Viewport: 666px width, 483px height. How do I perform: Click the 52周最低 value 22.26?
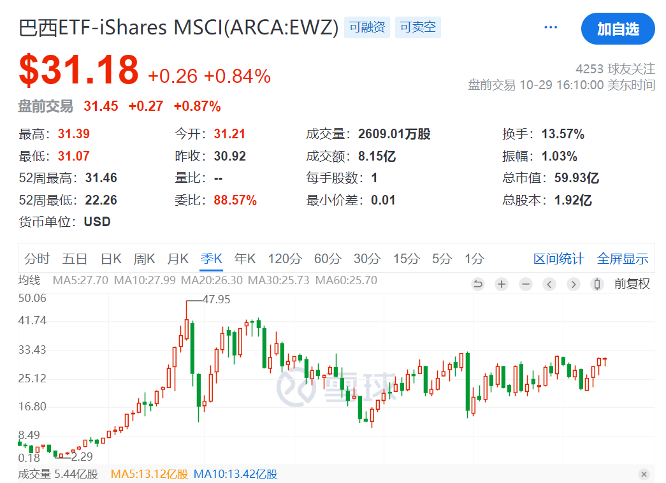click(101, 200)
